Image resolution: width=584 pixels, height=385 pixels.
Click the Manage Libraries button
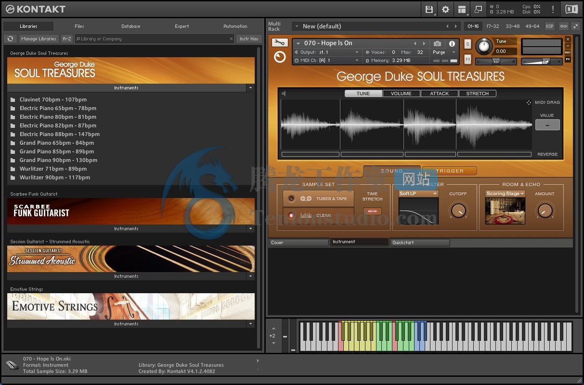click(x=39, y=38)
